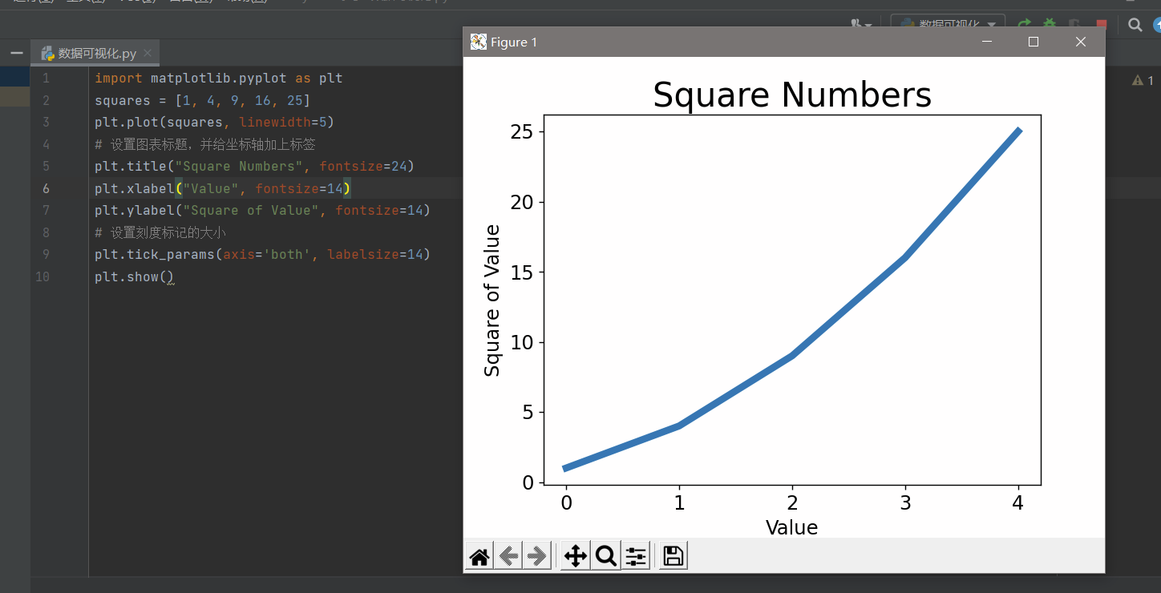
Task: Activate the Pan axes tool
Action: tap(576, 556)
